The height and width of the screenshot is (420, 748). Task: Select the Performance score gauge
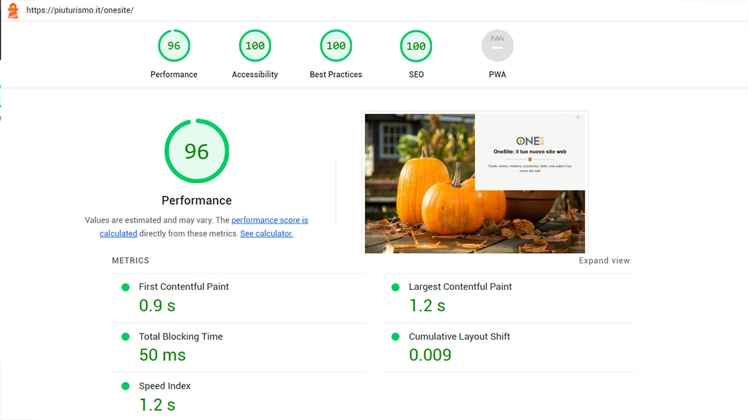click(x=174, y=46)
